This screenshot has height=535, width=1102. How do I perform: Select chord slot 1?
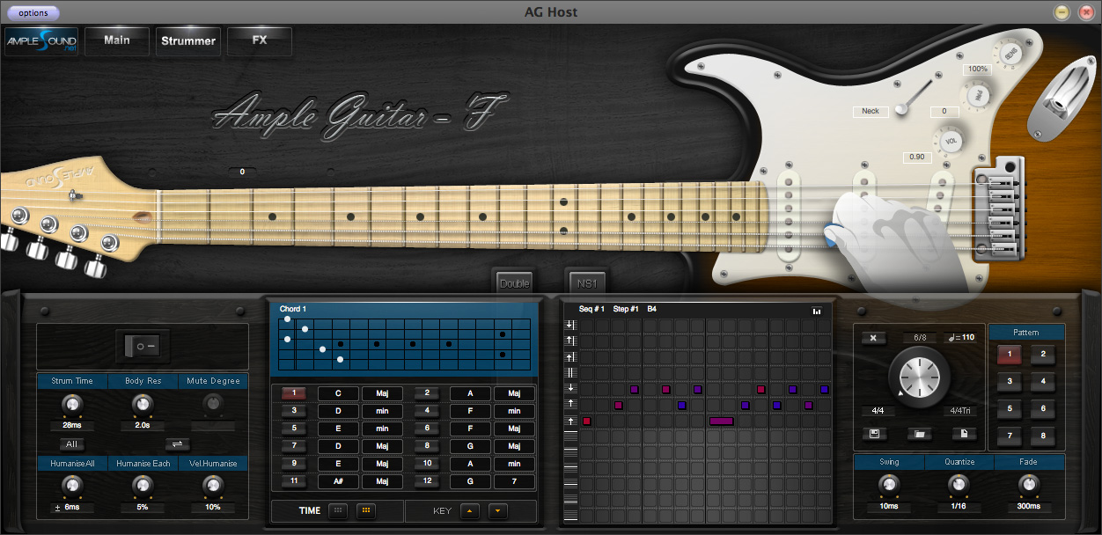(294, 393)
